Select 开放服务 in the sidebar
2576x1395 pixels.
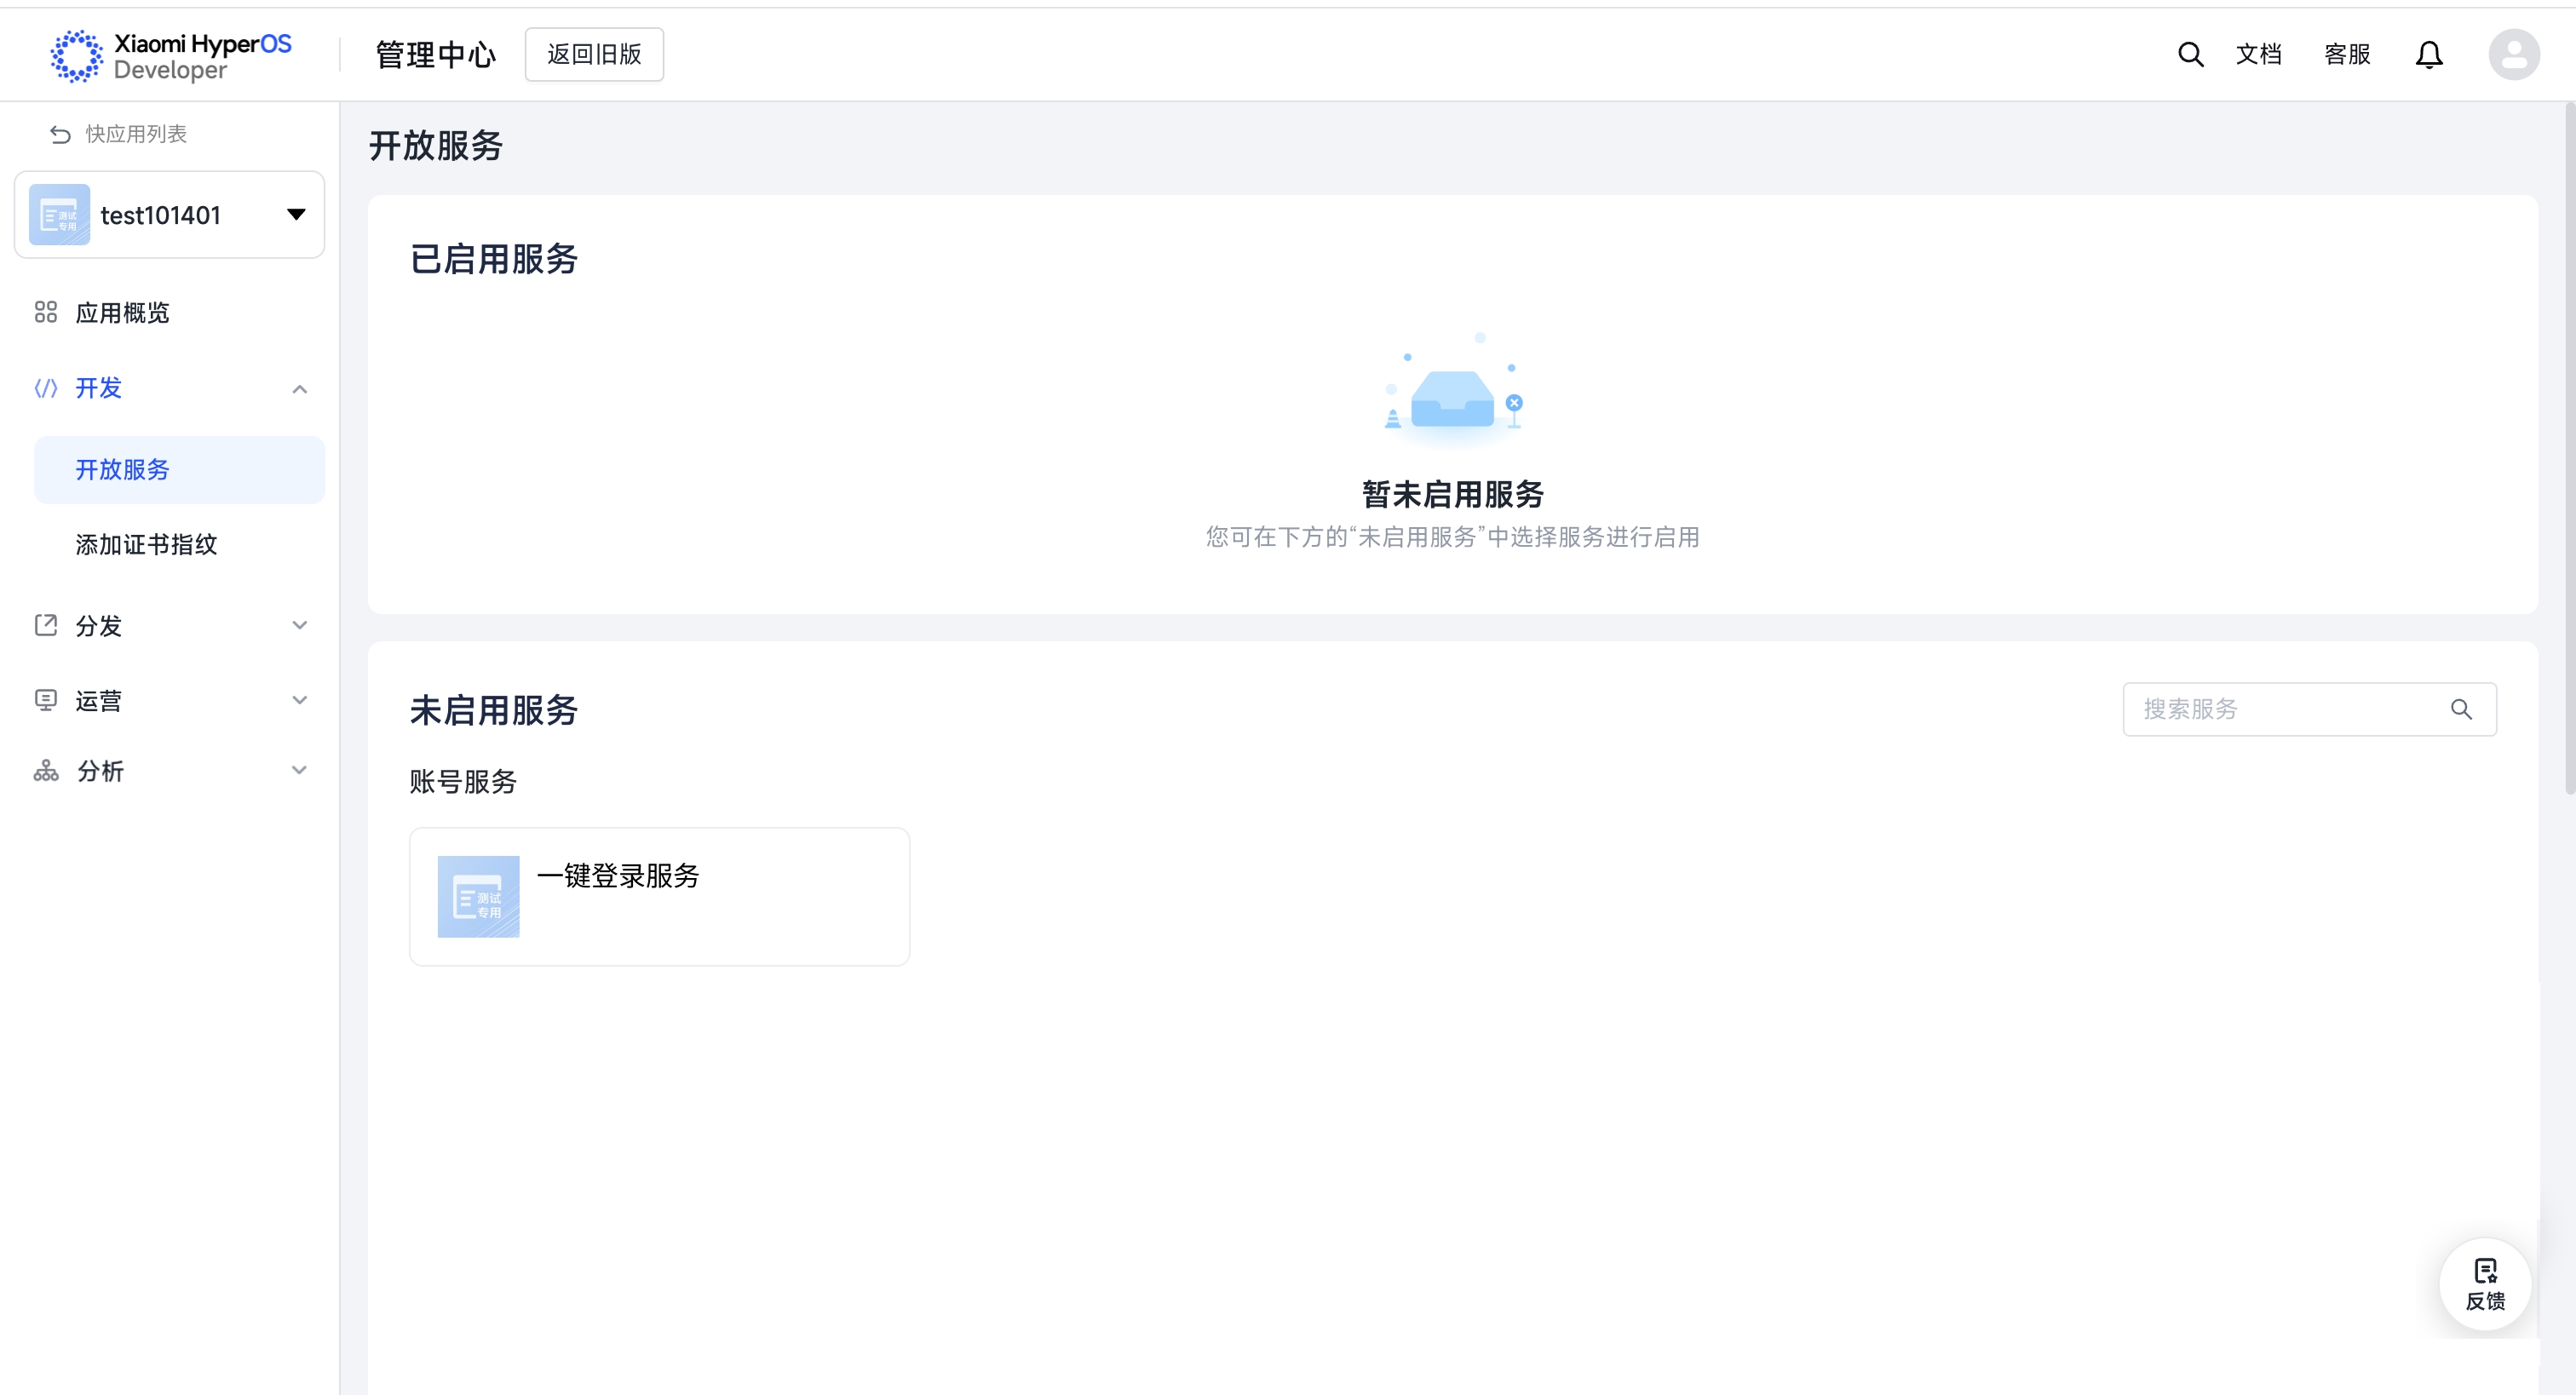tap(122, 469)
